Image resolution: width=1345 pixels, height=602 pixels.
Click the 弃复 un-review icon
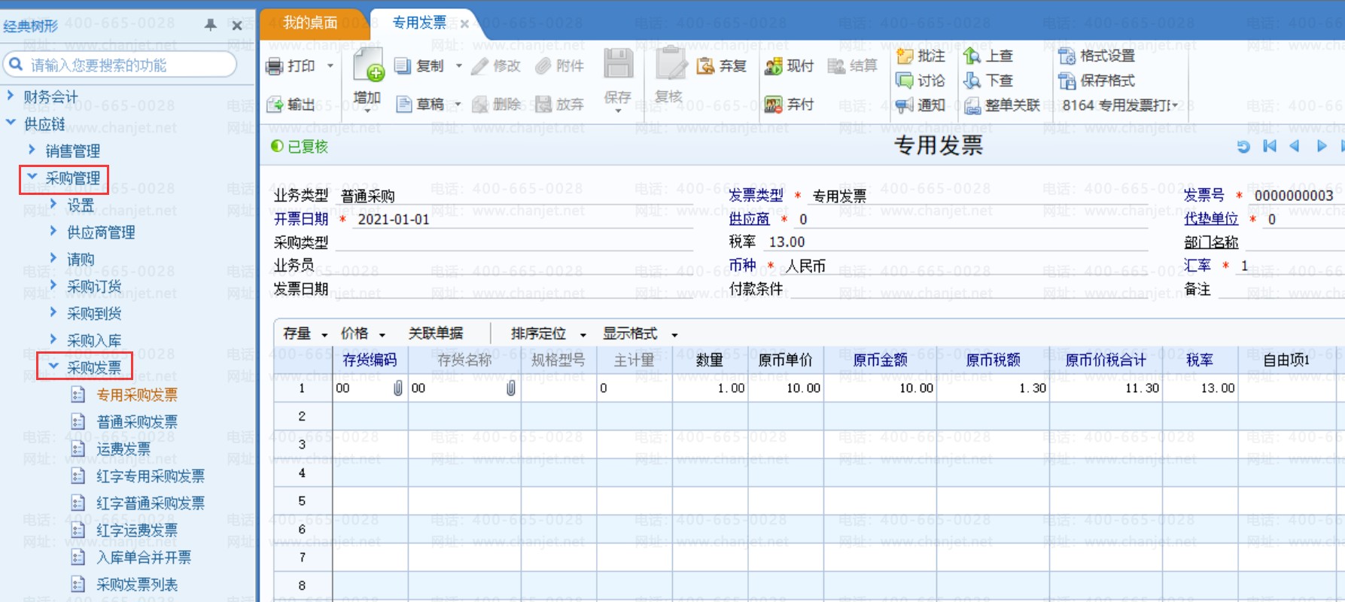point(705,66)
